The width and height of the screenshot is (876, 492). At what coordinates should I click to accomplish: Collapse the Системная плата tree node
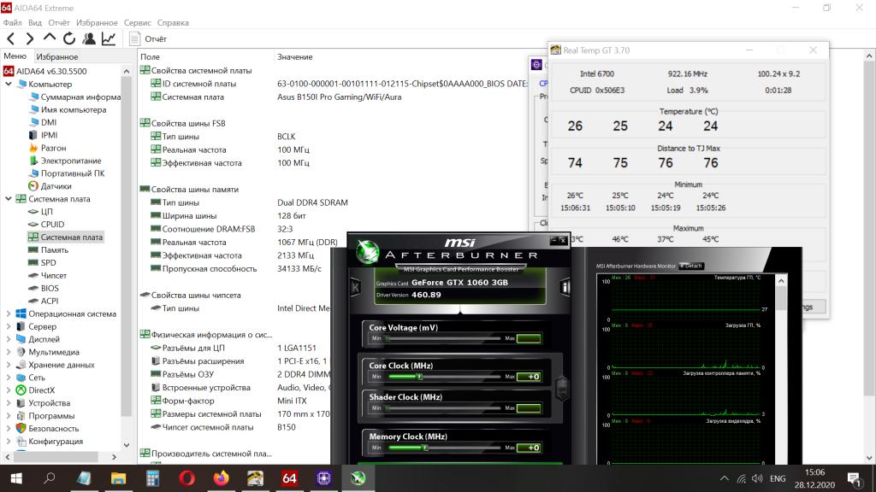pos(9,199)
